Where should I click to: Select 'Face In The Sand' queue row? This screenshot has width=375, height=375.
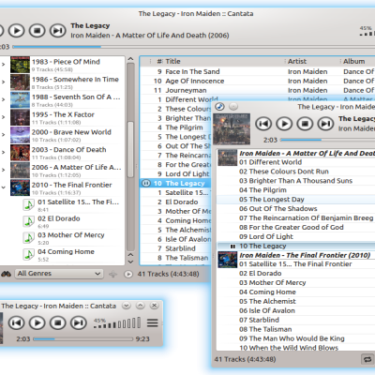(258, 71)
